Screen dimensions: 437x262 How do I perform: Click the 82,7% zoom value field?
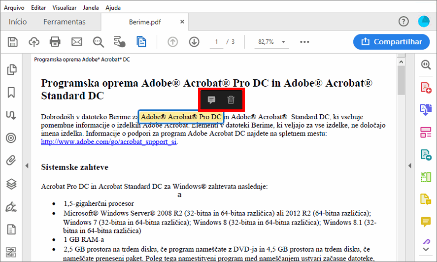pyautogui.click(x=266, y=42)
